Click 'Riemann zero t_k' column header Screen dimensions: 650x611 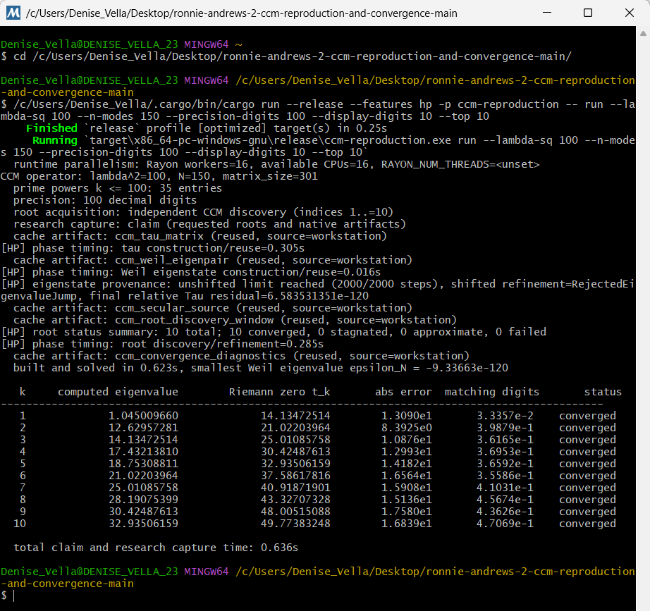click(x=279, y=392)
